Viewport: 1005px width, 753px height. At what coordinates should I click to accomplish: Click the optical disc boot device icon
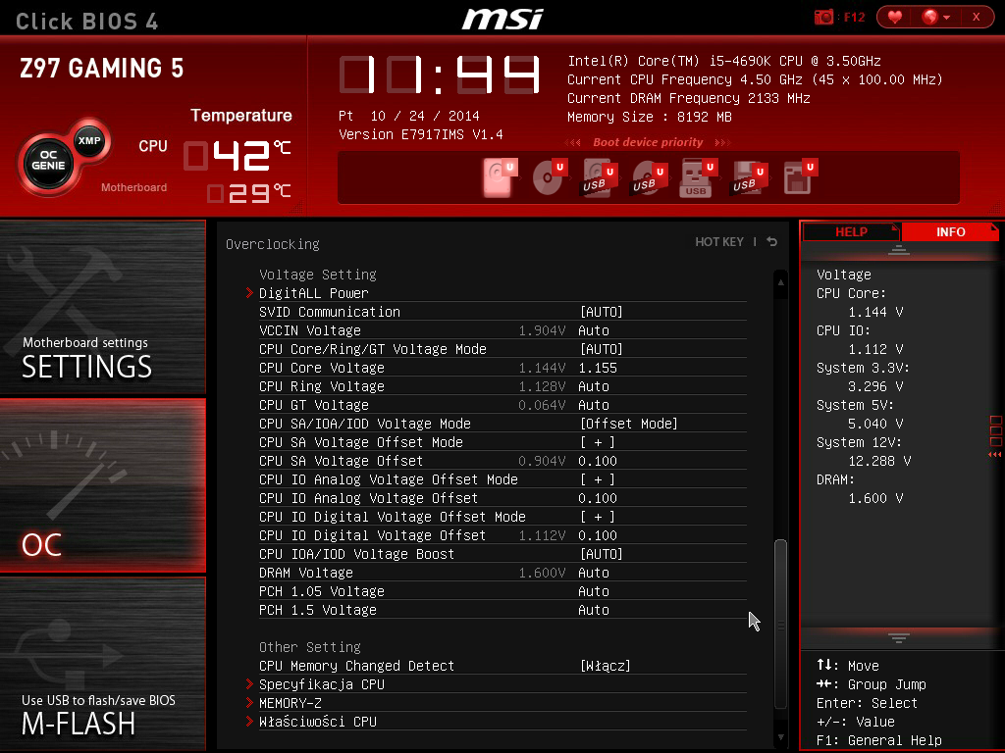click(550, 177)
